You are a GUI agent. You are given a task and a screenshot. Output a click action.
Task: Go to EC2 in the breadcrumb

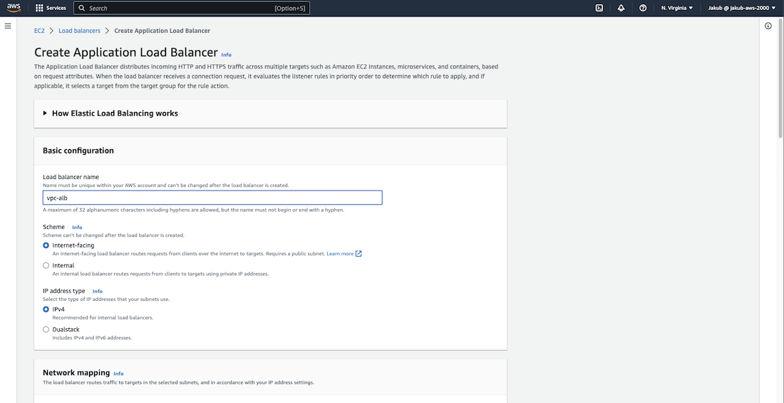click(39, 31)
